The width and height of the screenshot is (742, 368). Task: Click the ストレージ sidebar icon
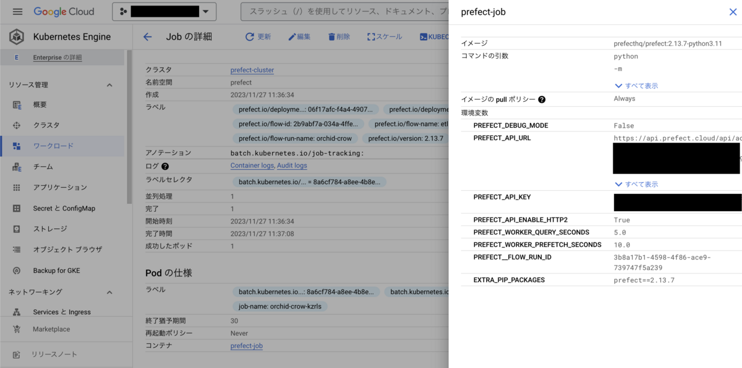(17, 228)
